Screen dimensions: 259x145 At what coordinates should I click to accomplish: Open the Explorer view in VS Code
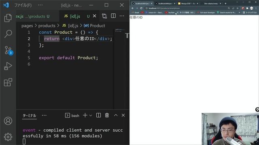coord(8,18)
